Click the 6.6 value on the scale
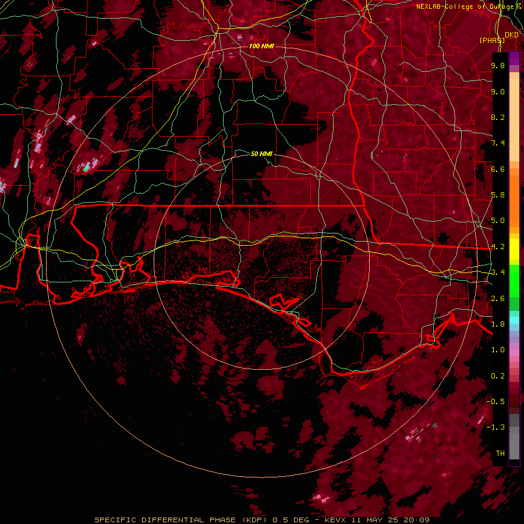This screenshot has width=524, height=524. click(x=498, y=169)
